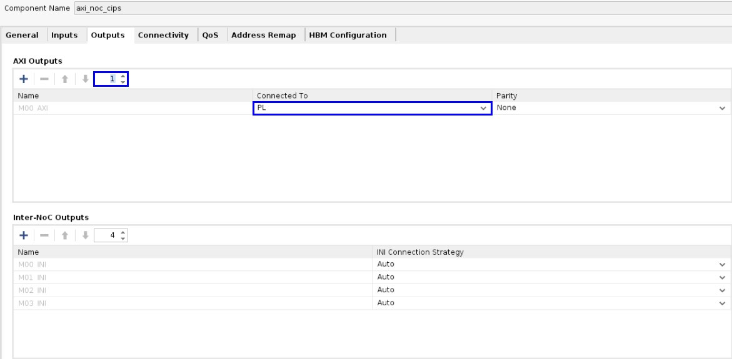Select the Address Remap tab

263,36
